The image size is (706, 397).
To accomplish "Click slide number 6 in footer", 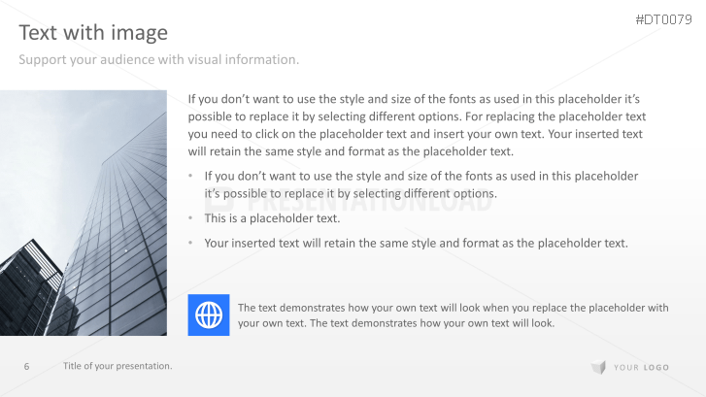I will [27, 366].
